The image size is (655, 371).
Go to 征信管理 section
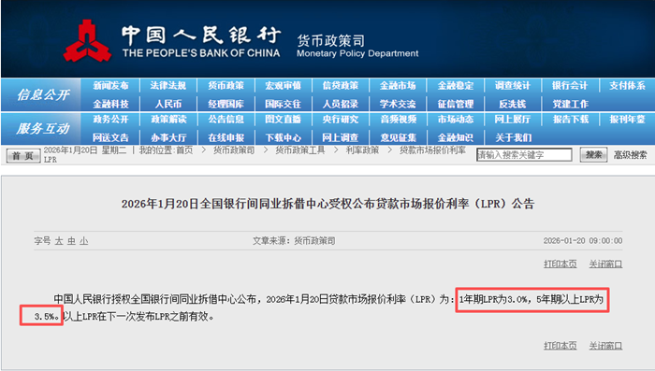pyautogui.click(x=456, y=104)
